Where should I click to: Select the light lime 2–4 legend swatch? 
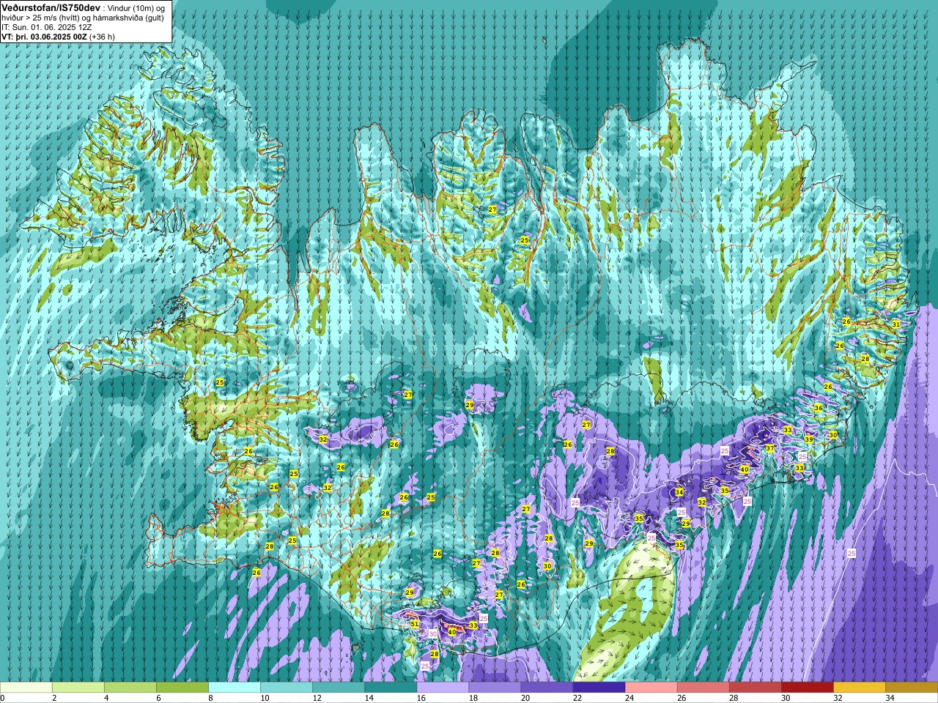(x=78, y=688)
